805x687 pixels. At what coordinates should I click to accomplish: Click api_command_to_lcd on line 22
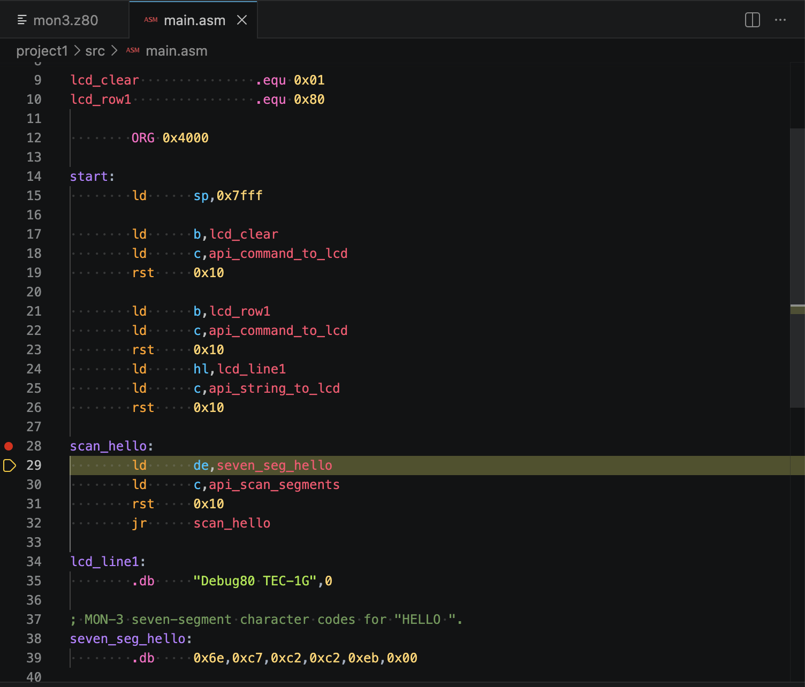tap(278, 331)
